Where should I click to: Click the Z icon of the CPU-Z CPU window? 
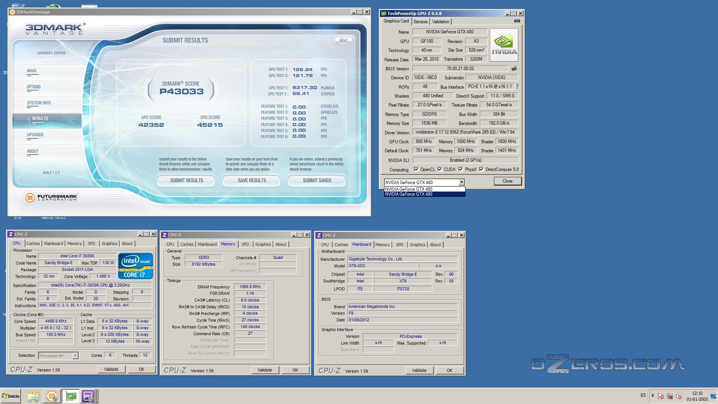10,234
